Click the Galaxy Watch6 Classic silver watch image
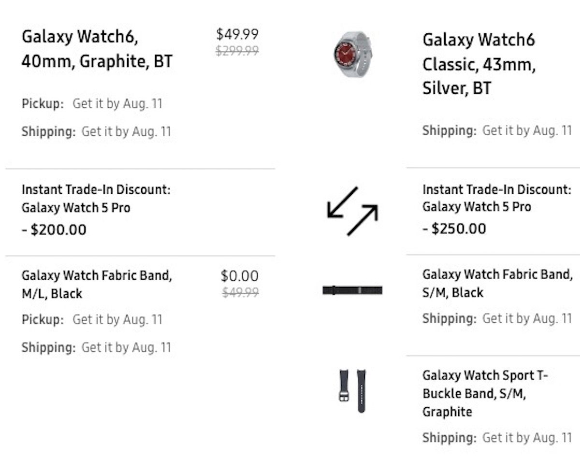This screenshot has width=580, height=457. click(x=352, y=54)
